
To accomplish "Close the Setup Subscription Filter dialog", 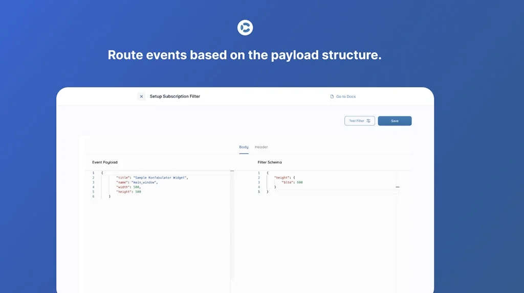I will 141,96.
